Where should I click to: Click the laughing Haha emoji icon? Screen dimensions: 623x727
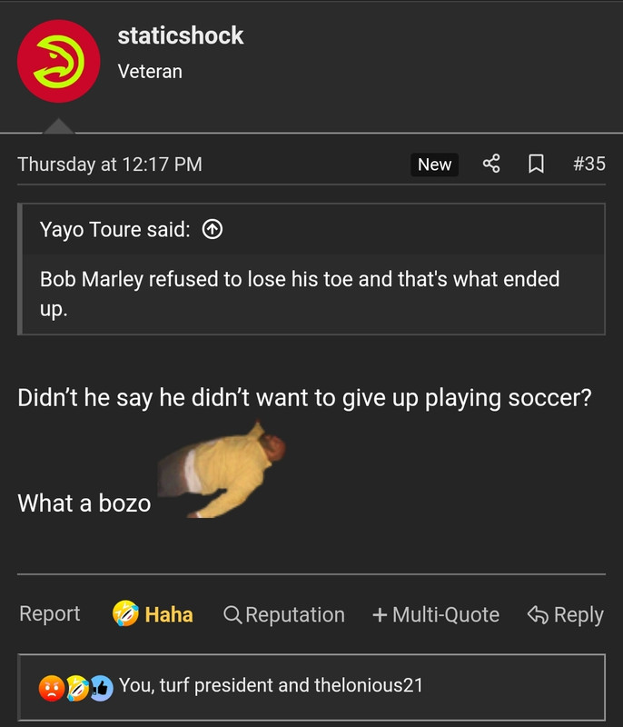(125, 613)
